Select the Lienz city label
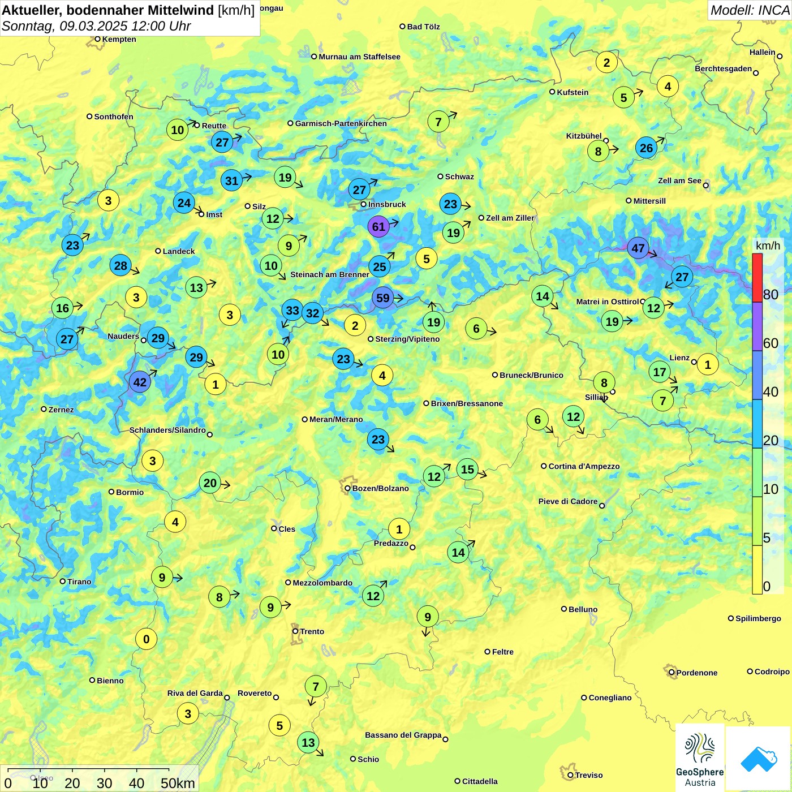Image resolution: width=792 pixels, height=792 pixels. pos(679,358)
